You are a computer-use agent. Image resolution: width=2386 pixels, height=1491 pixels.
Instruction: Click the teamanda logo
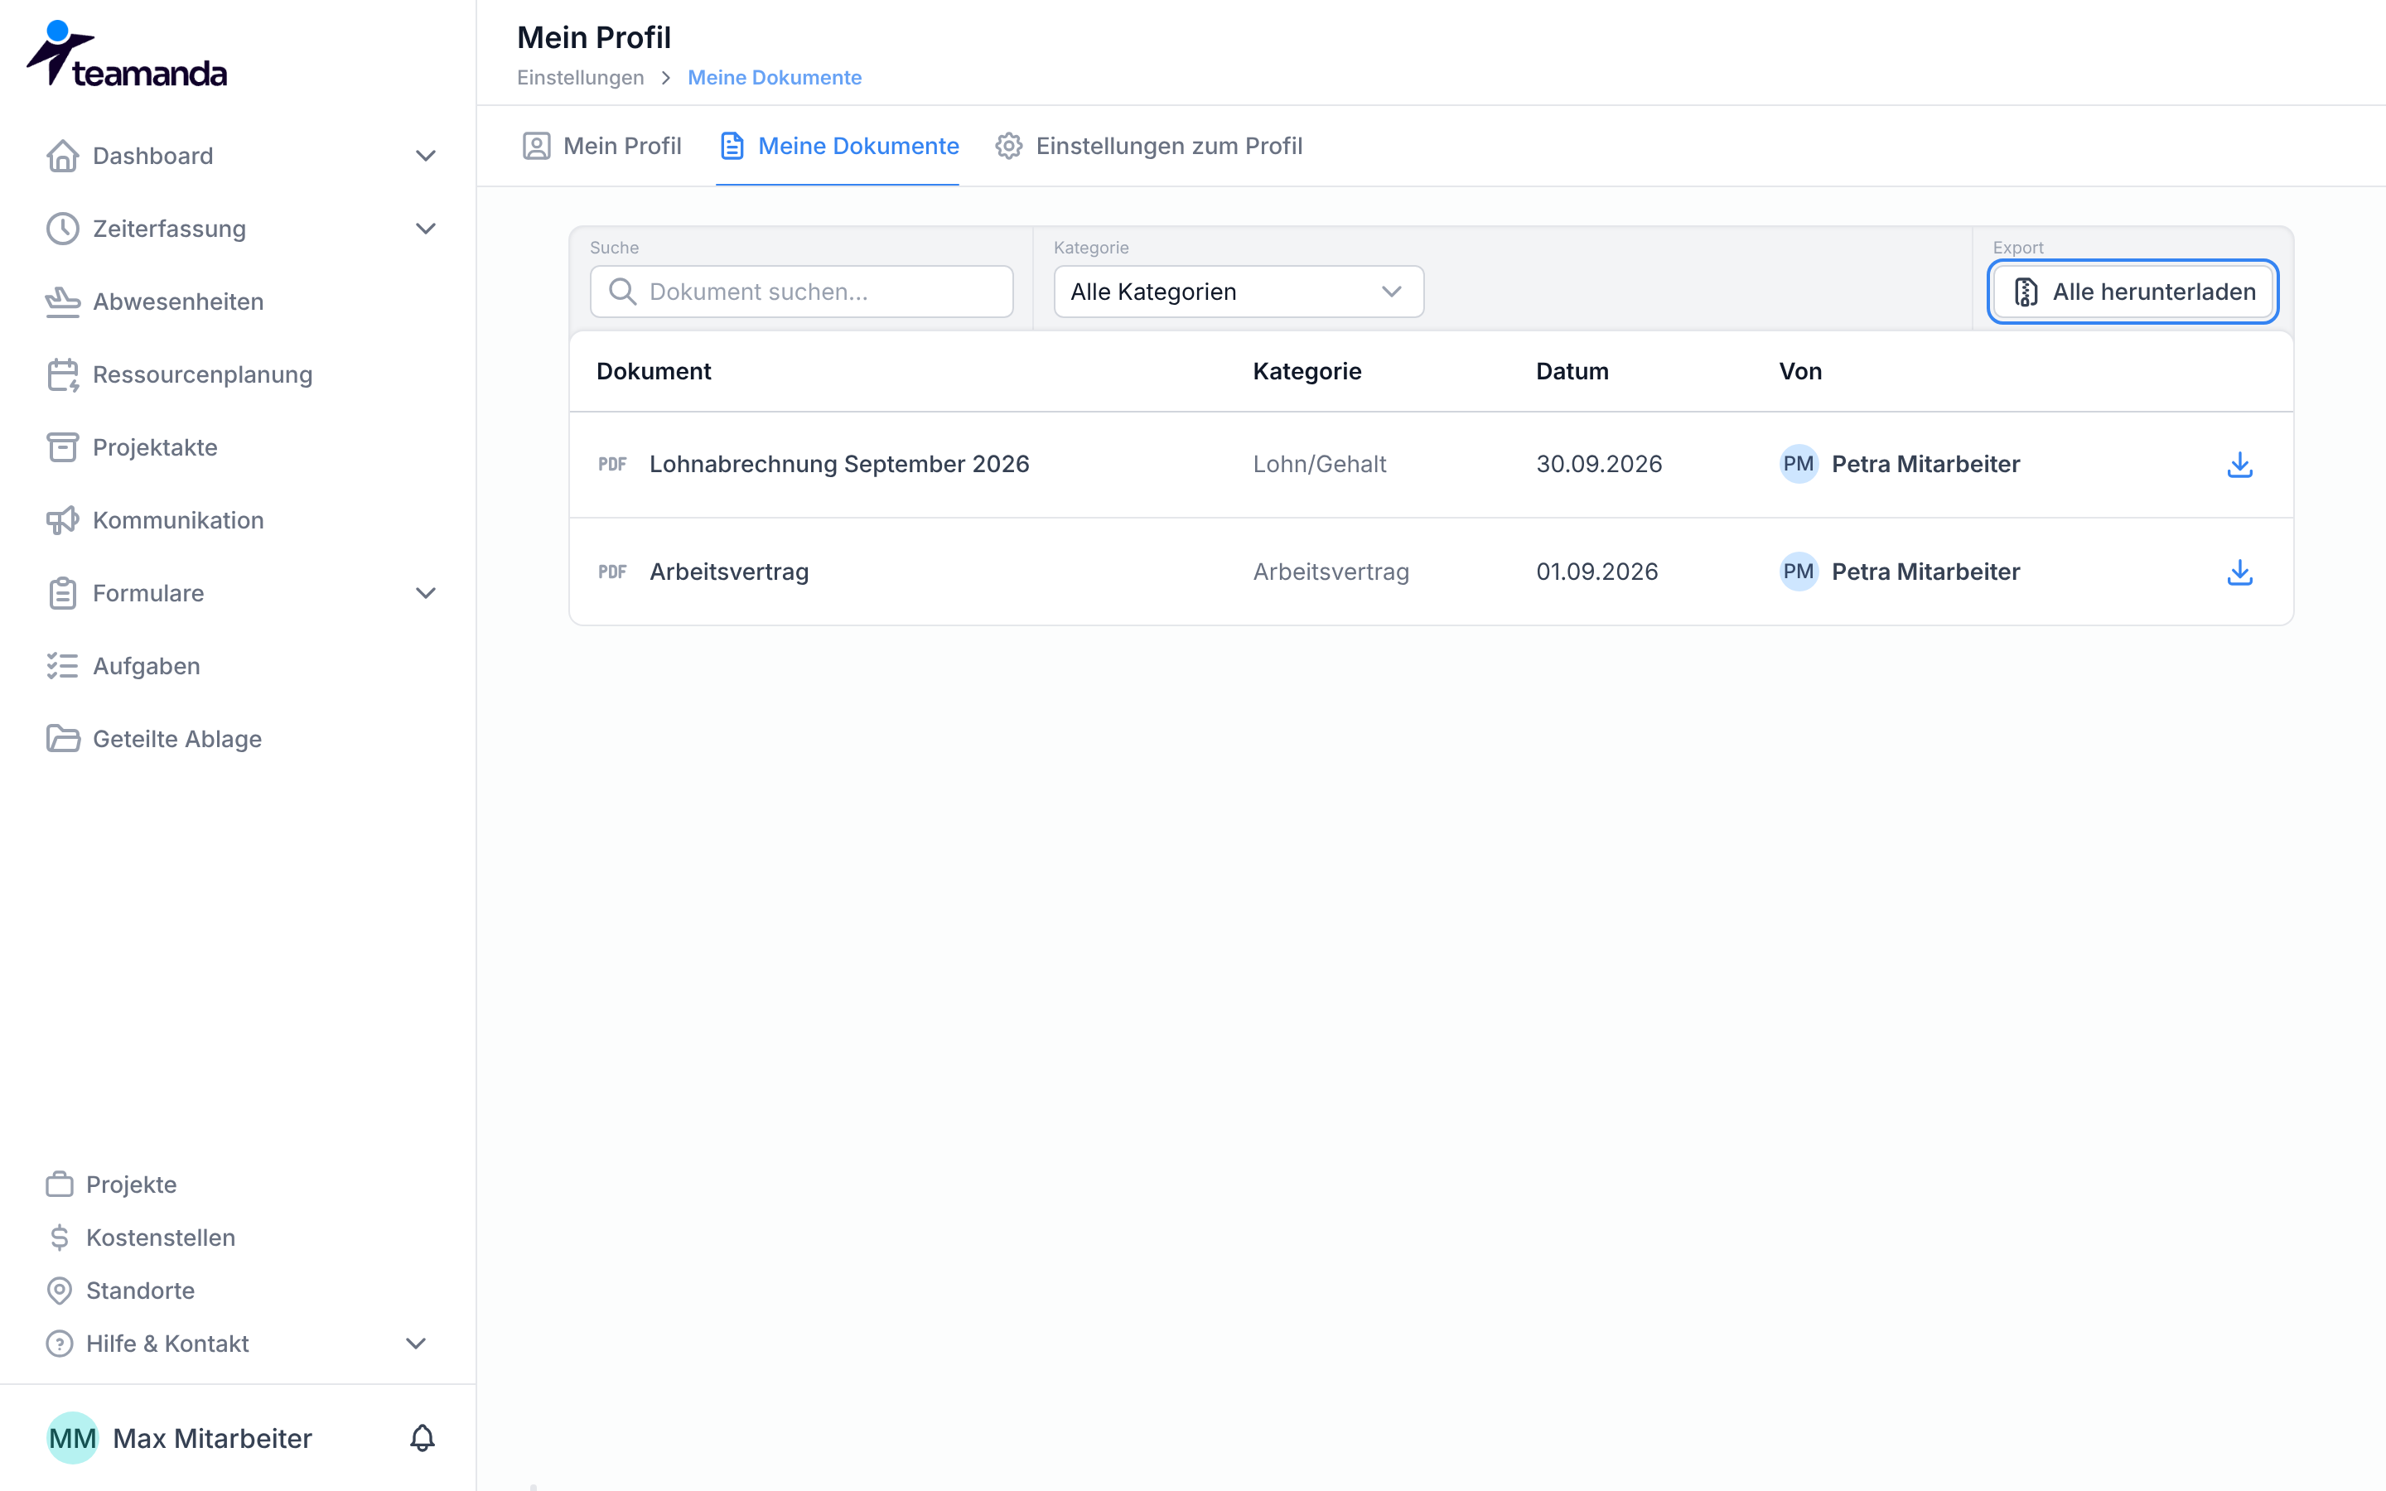(126, 54)
